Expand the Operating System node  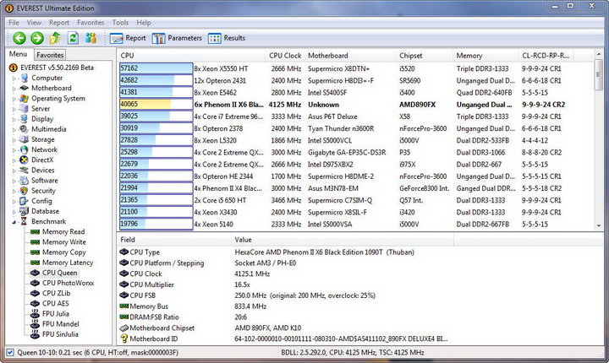point(14,99)
